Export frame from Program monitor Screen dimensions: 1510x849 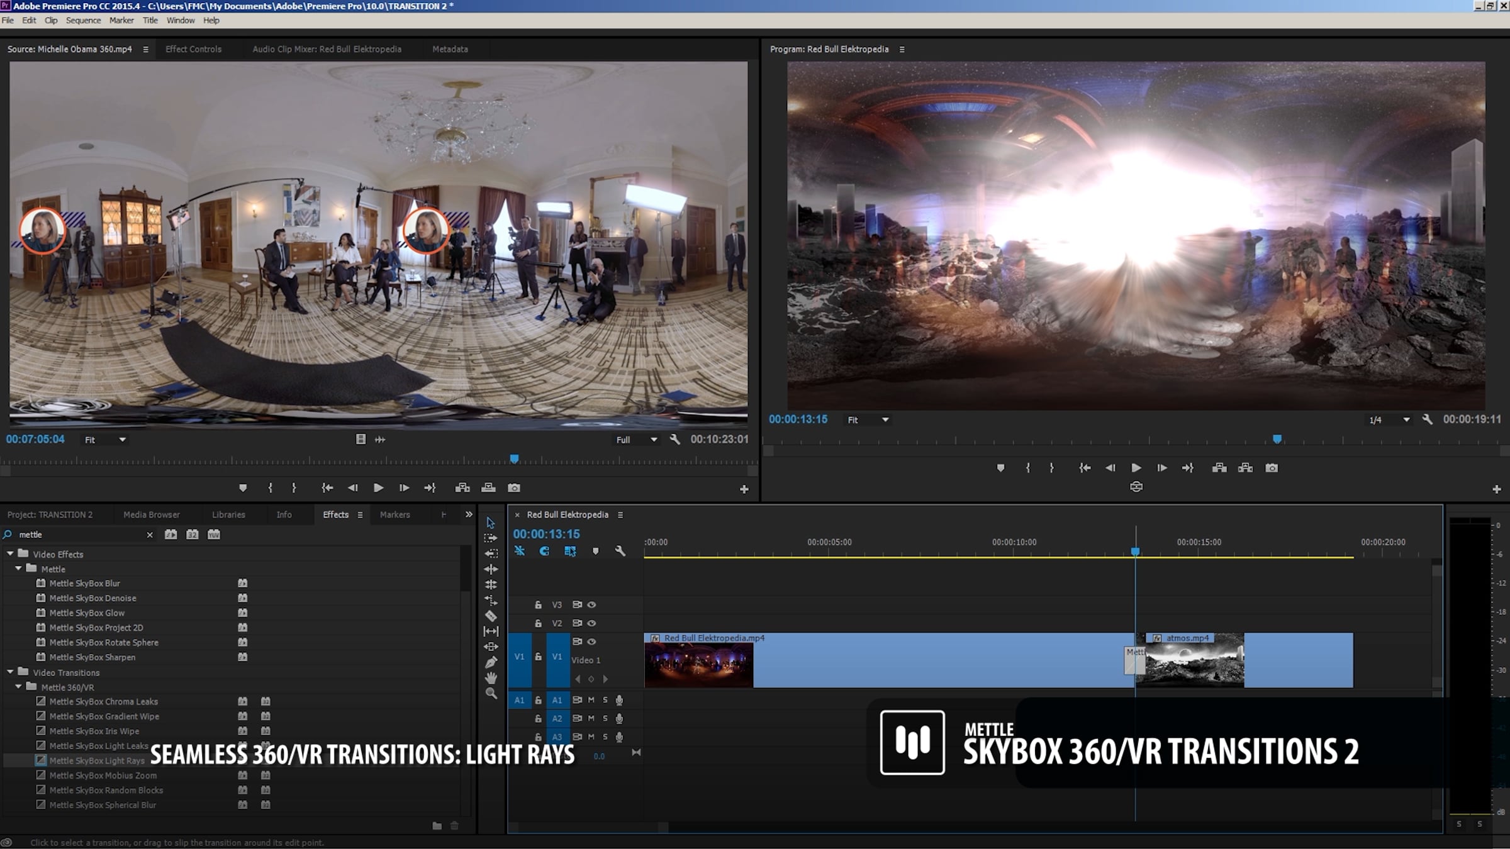click(x=1272, y=468)
